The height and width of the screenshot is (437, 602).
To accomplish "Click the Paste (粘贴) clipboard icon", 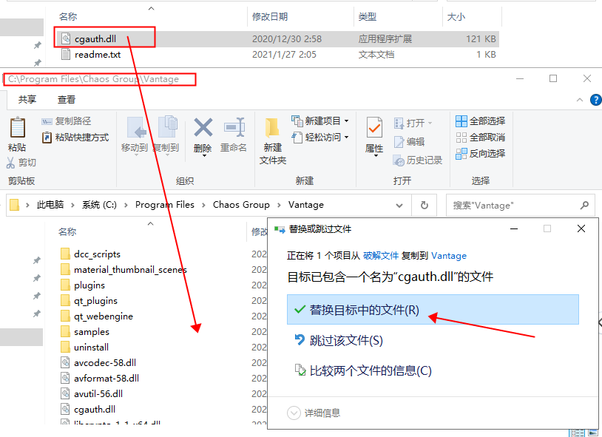I will pos(17,127).
